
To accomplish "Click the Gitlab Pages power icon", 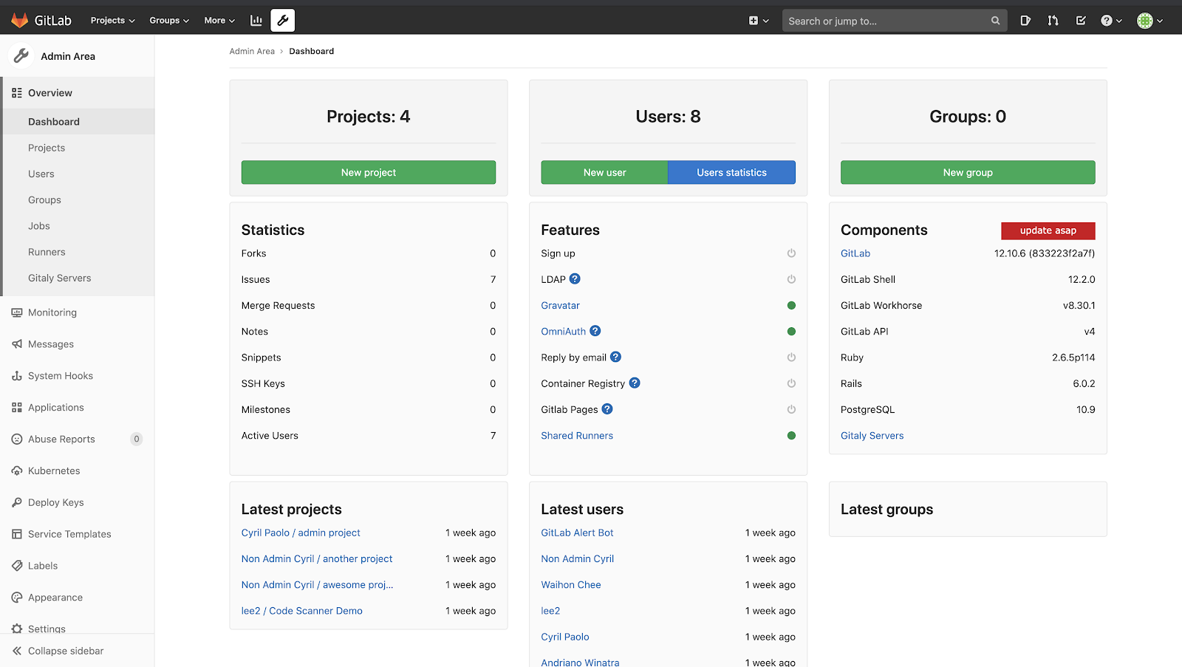I will 791,409.
